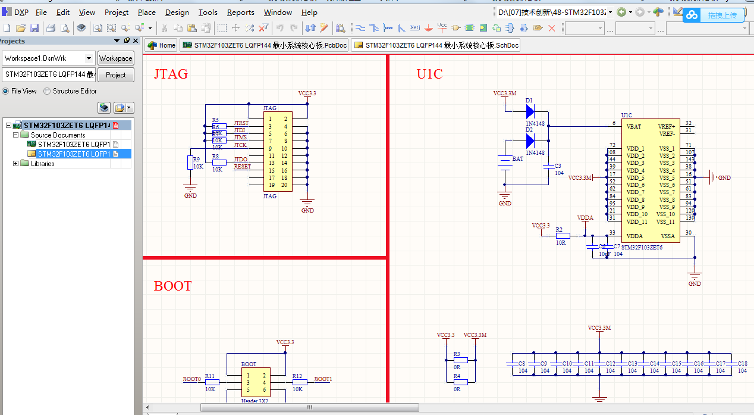Screen dimensions: 754x415
Task: Expand the Libraries folder
Action: [16, 164]
